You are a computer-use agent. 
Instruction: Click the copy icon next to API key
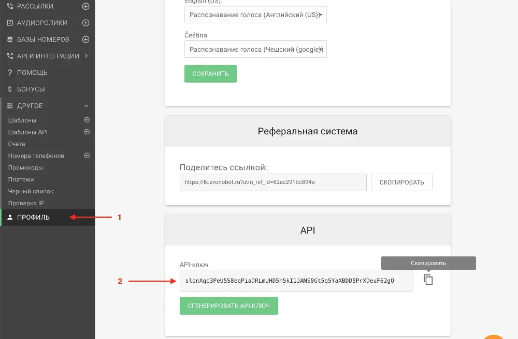click(x=428, y=280)
